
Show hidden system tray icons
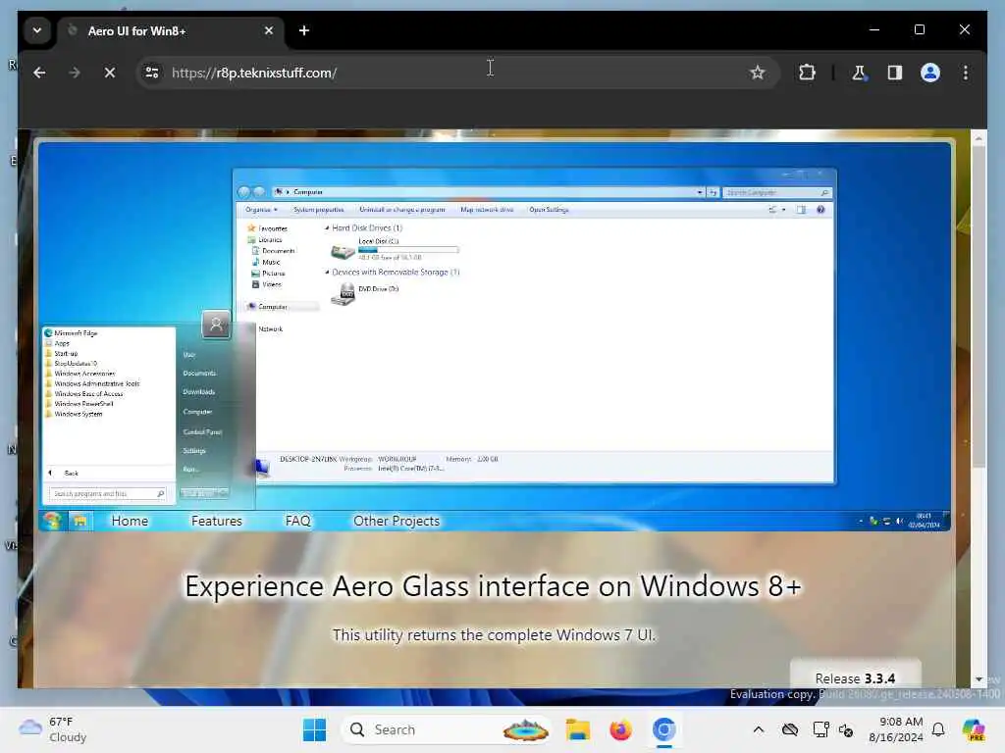click(759, 729)
